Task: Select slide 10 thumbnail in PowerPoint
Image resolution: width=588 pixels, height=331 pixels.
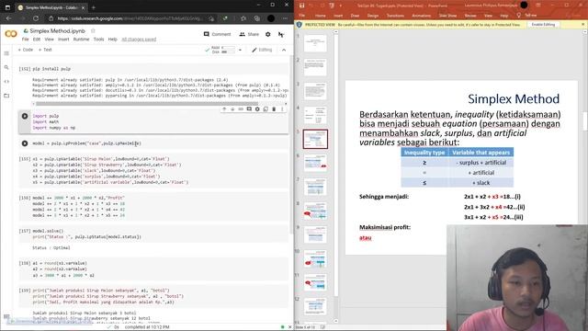Action: coord(315,258)
